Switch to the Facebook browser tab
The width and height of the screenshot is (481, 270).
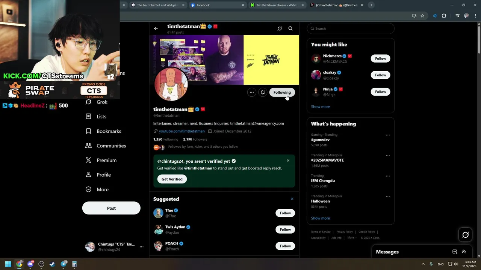(x=218, y=5)
